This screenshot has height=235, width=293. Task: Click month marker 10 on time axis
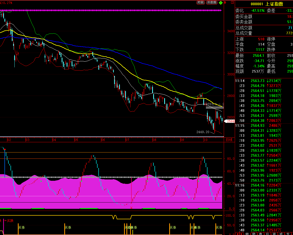click(x=206, y=140)
